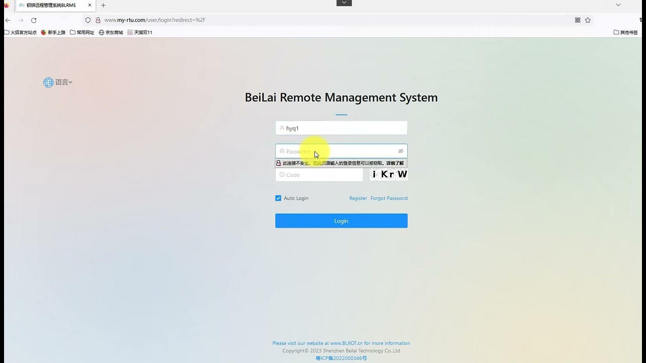Select the BLRMS browser tab
This screenshot has height=363, width=646.
tap(56, 6)
